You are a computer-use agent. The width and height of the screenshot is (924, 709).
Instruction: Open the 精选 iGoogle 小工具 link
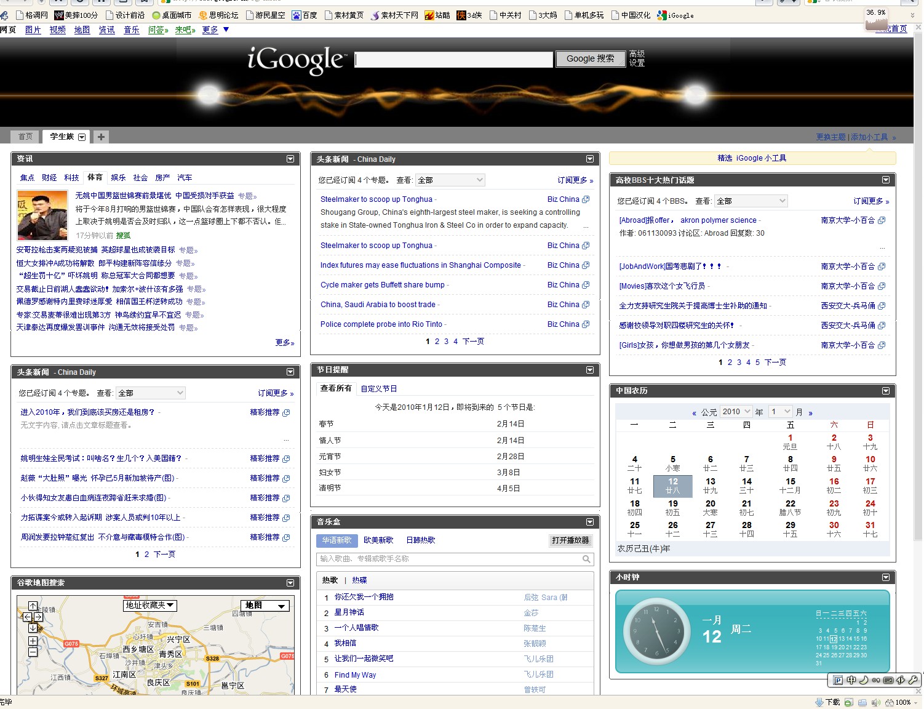[x=752, y=158]
